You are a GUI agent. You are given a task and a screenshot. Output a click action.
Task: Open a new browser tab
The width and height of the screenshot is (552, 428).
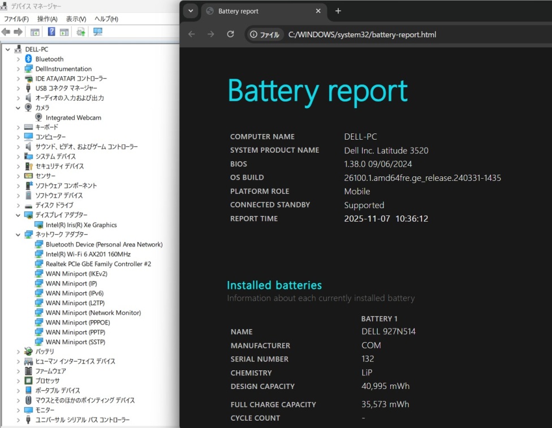click(x=338, y=11)
